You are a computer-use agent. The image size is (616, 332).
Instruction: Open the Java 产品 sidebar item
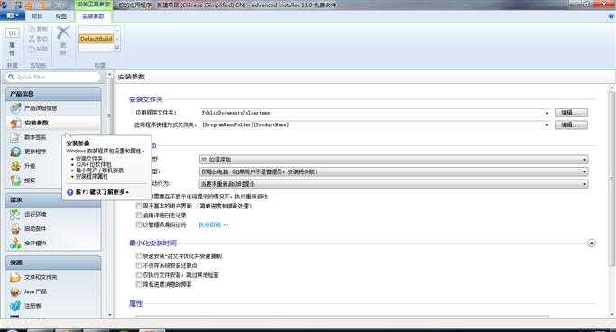click(x=36, y=291)
